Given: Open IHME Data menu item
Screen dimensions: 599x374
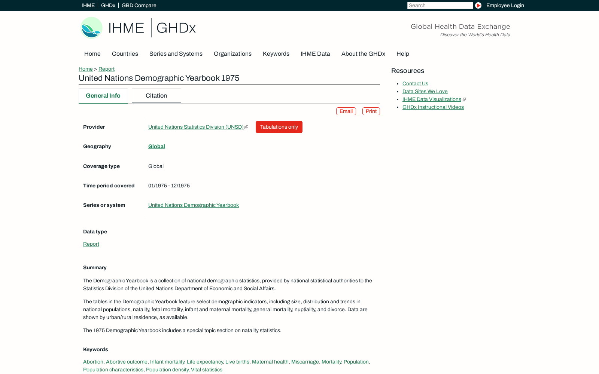Looking at the screenshot, I should [315, 54].
